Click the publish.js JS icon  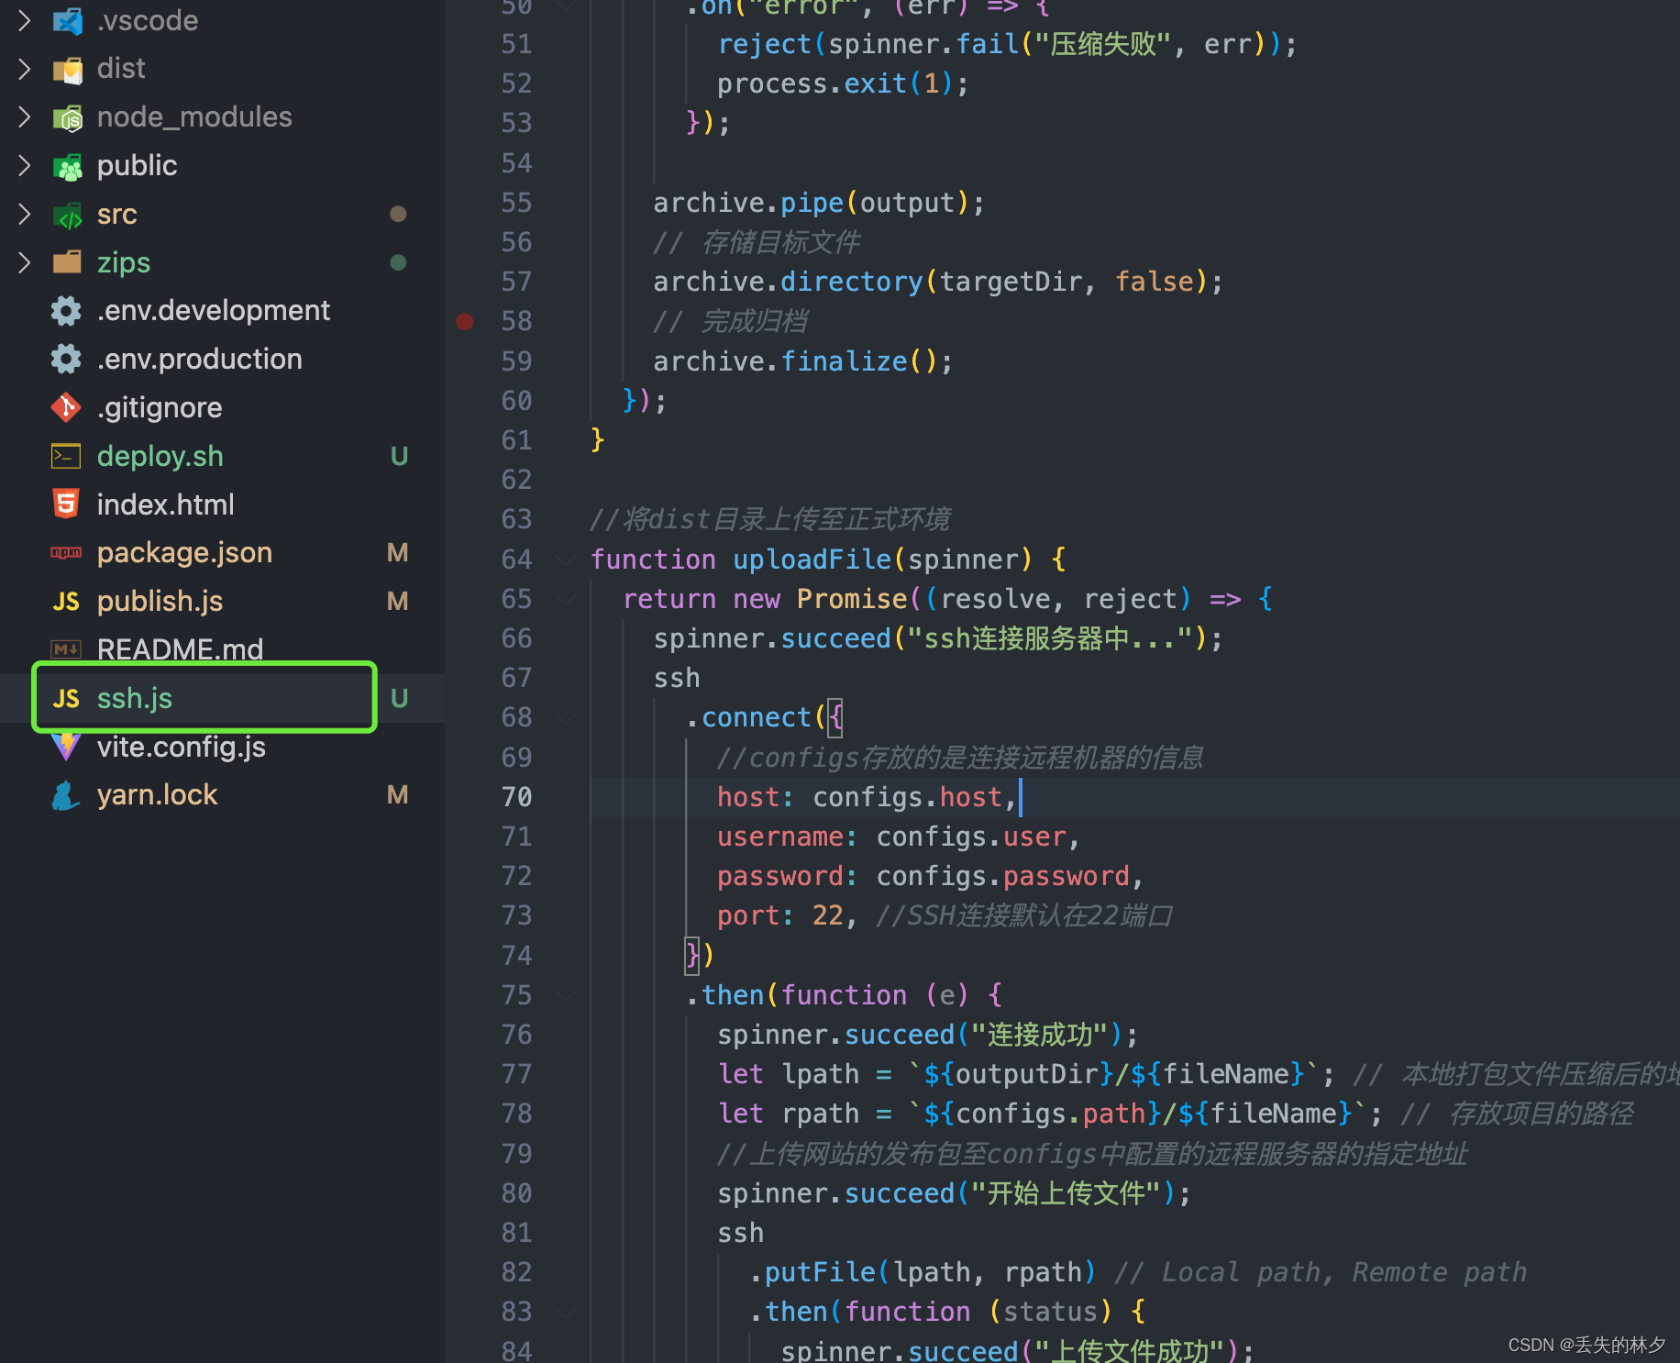66,601
